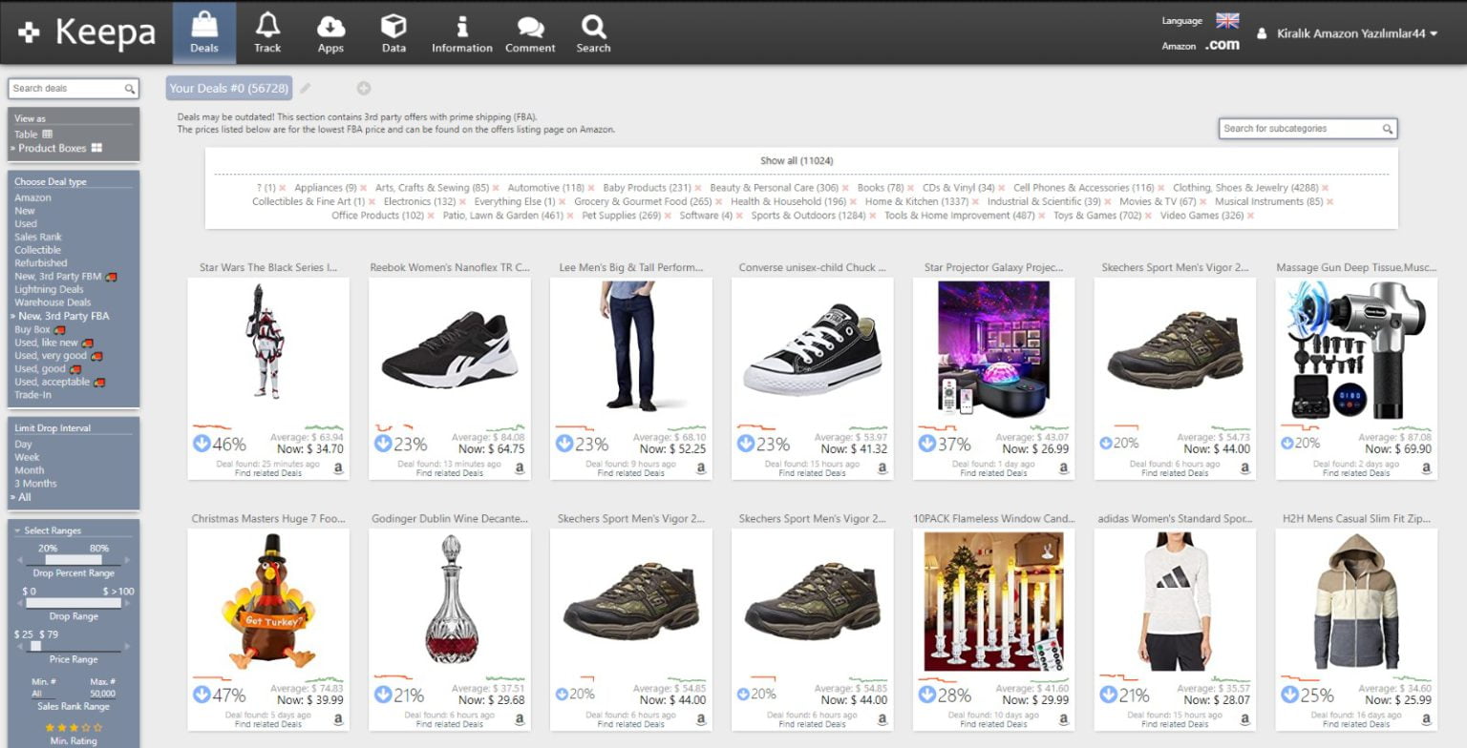Filter by Sports & Outdoors (1284)
This screenshot has height=748, width=1467.
808,216
